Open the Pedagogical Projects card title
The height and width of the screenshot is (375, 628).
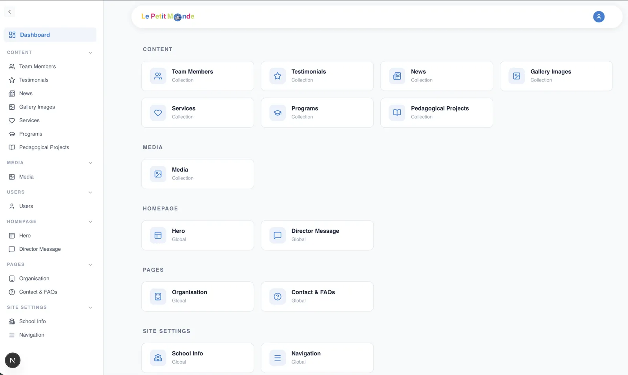click(x=440, y=109)
